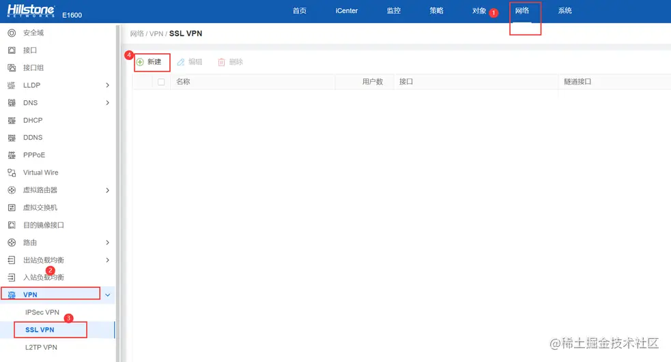Click the 编辑 edit button
The image size is (671, 362).
190,62
